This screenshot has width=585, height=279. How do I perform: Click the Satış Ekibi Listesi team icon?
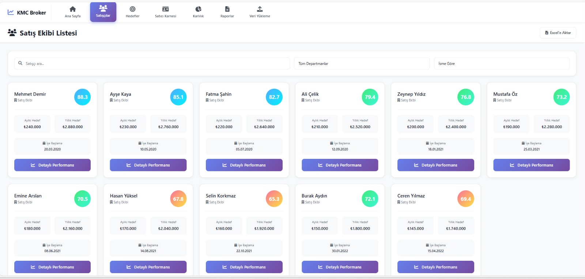[12, 33]
